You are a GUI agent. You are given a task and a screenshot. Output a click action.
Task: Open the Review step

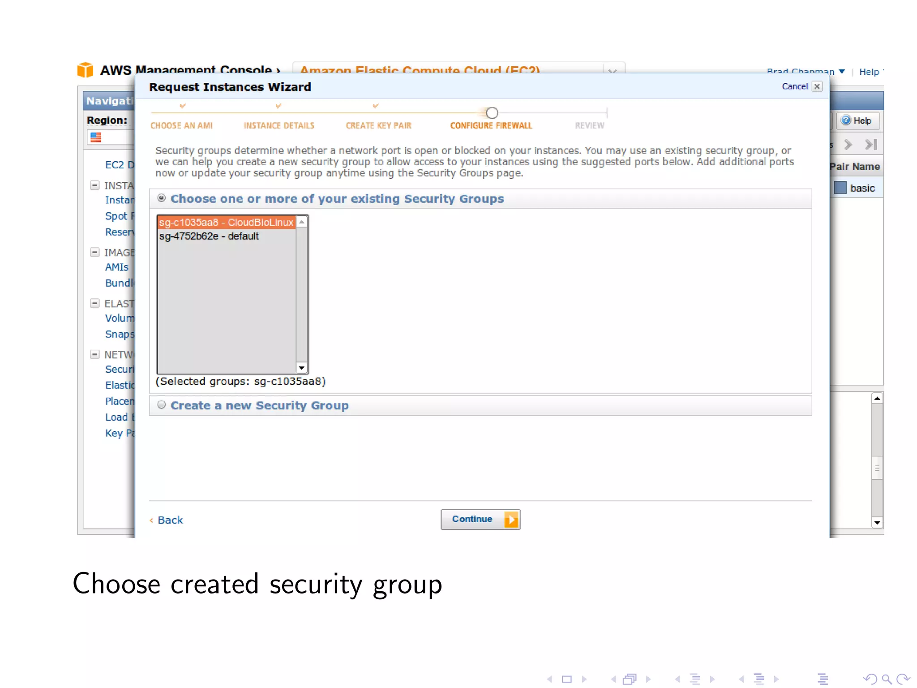(590, 126)
